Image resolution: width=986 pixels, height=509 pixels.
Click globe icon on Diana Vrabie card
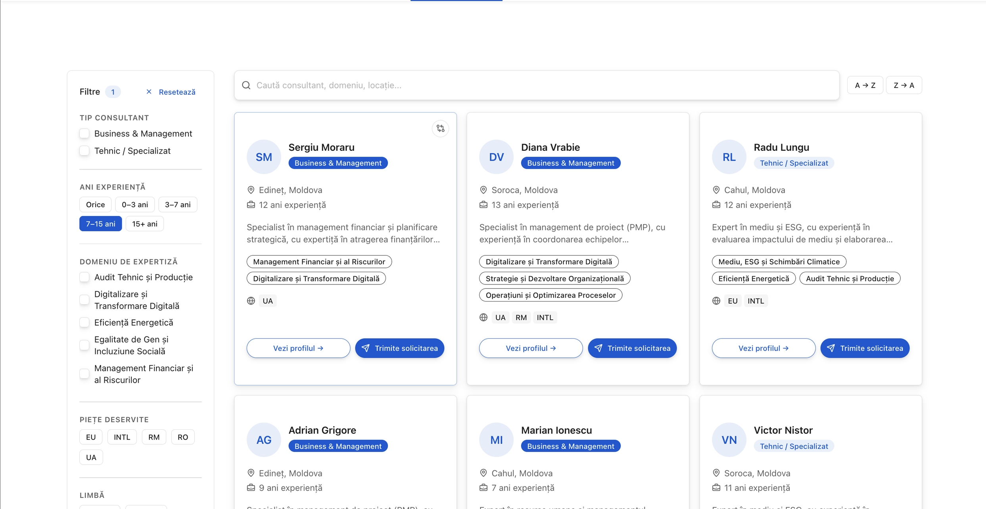tap(483, 317)
